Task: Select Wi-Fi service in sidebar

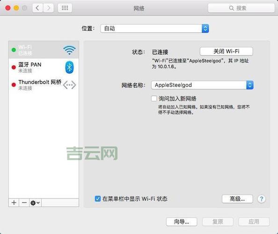Action: click(x=44, y=50)
